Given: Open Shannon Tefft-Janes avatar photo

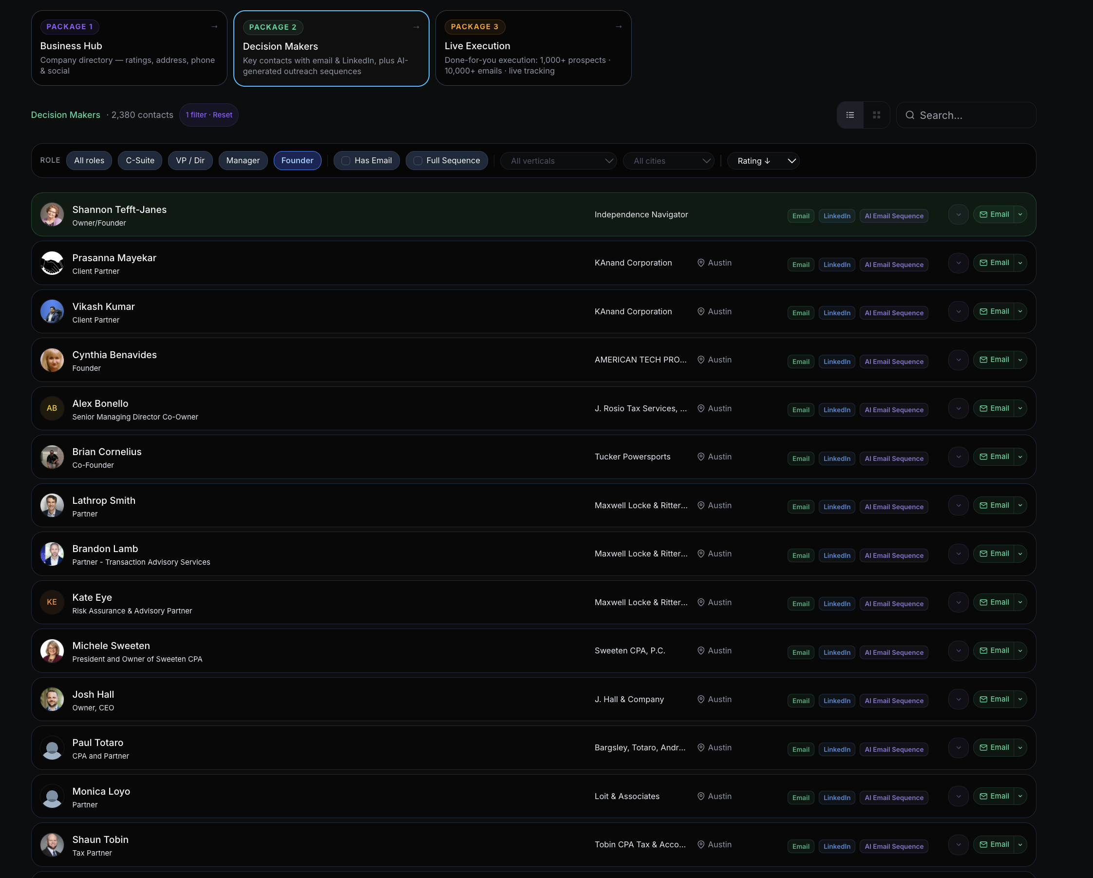Looking at the screenshot, I should pos(52,214).
